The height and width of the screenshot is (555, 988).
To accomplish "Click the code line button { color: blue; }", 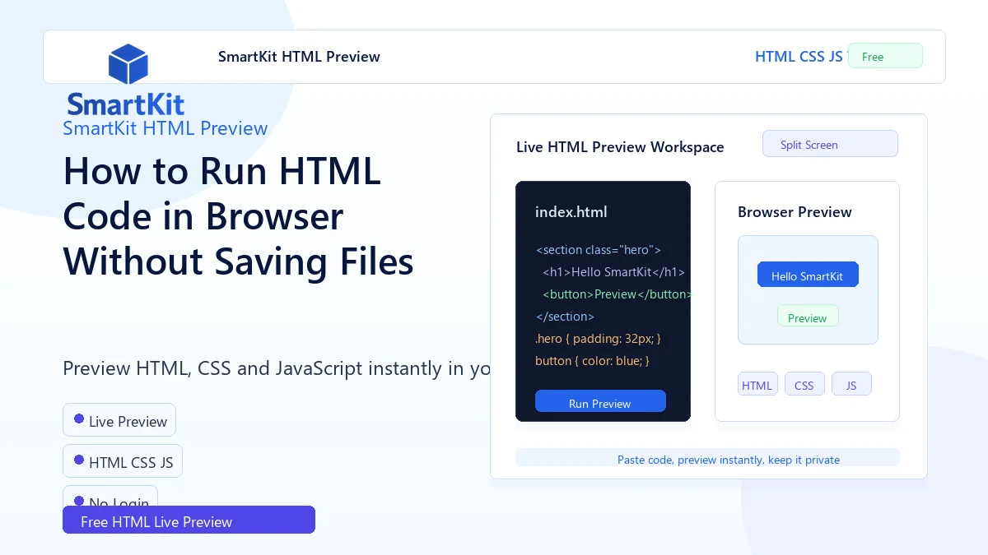I will (x=592, y=360).
